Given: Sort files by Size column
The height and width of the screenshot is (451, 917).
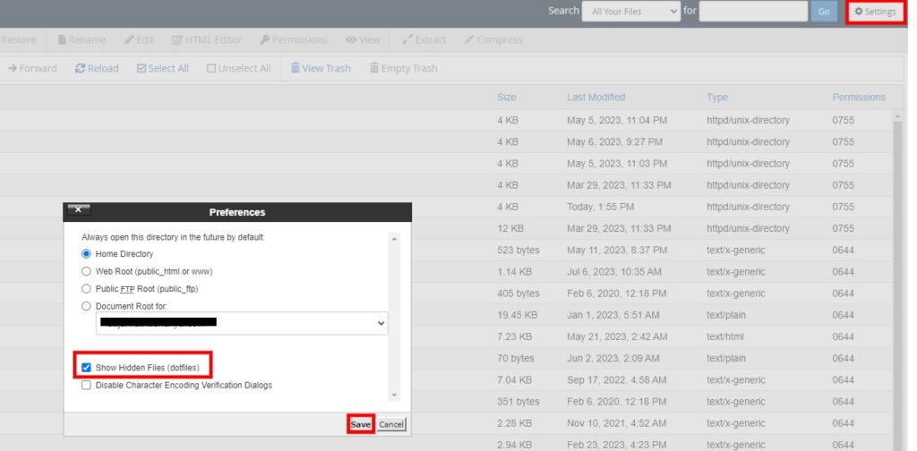Looking at the screenshot, I should coord(507,97).
